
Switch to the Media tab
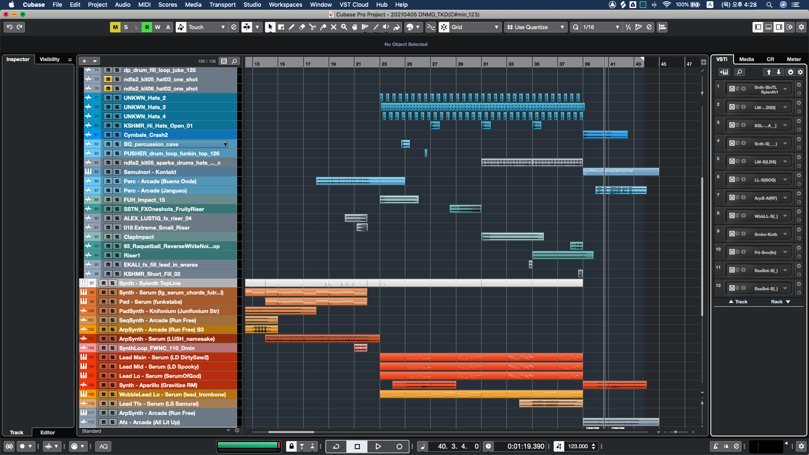(x=746, y=59)
